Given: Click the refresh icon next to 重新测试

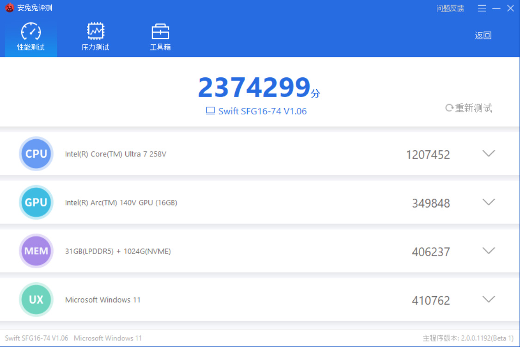Looking at the screenshot, I should [x=449, y=108].
